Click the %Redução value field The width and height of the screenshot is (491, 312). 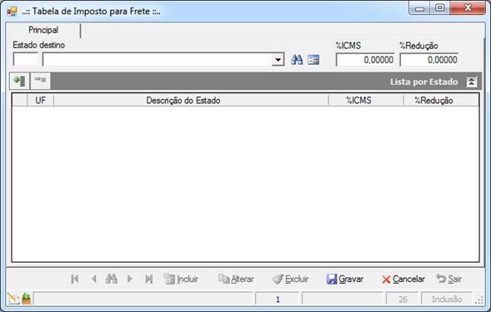[429, 60]
